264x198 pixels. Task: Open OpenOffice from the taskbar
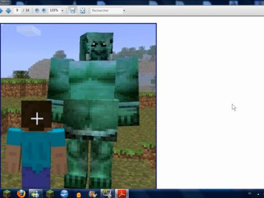(64, 194)
